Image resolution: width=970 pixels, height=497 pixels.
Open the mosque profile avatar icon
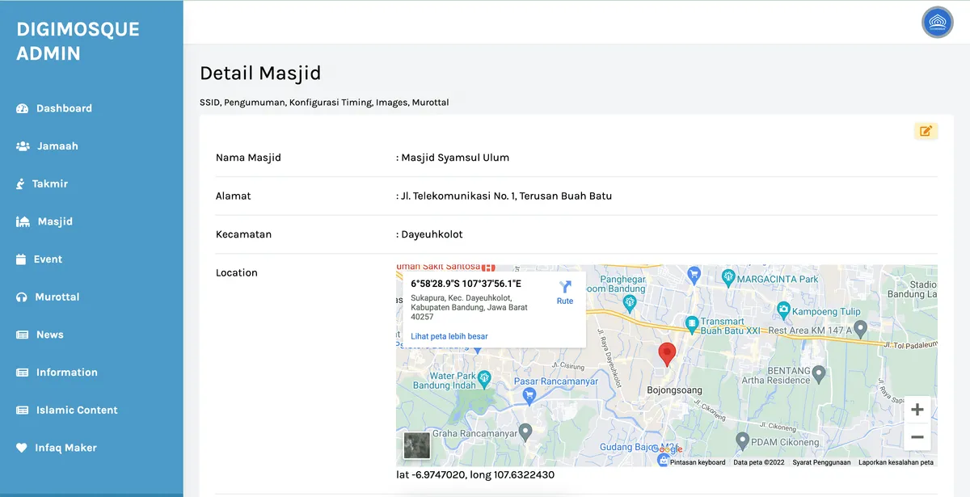938,22
